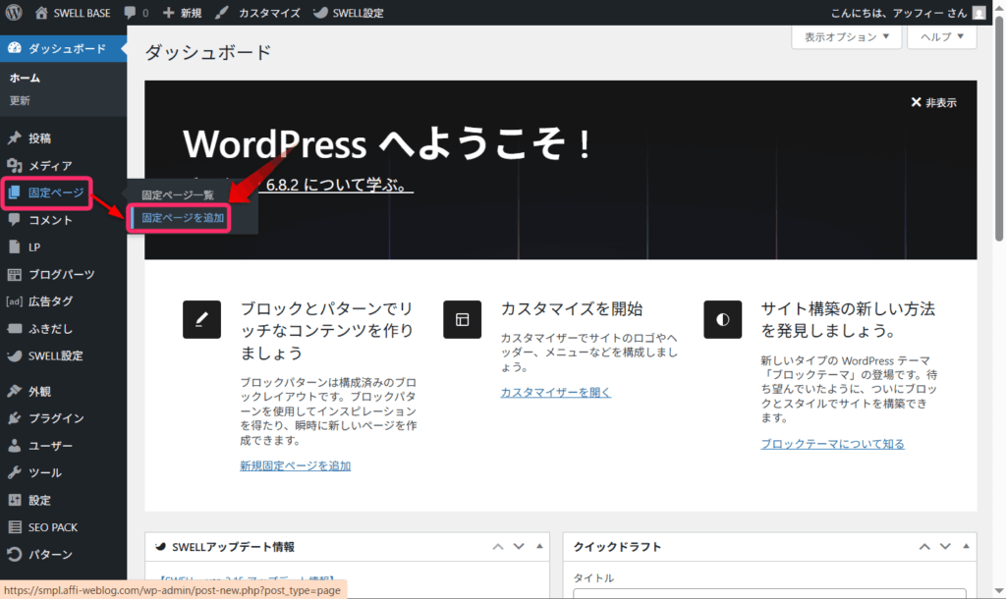Open 外観 appearance brush icon
This screenshot has width=1006, height=599.
(x=14, y=391)
